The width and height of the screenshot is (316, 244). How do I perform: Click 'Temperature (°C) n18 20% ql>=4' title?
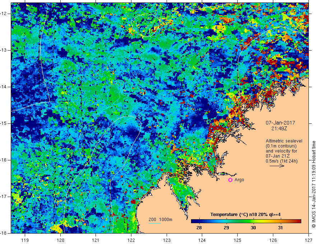(245, 215)
